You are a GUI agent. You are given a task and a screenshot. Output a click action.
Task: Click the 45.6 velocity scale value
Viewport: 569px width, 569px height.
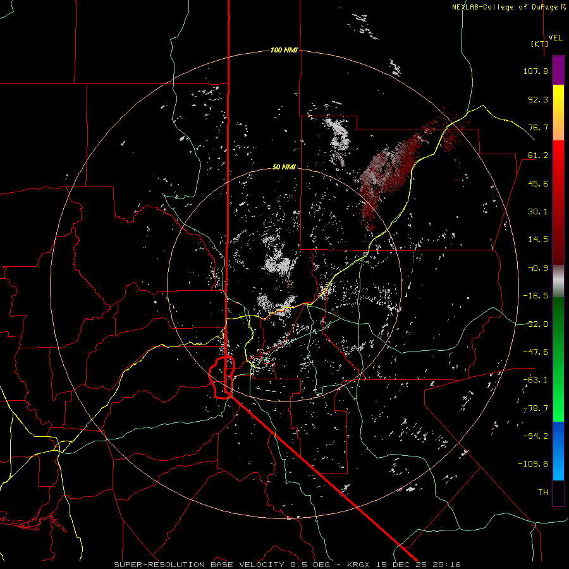[538, 183]
